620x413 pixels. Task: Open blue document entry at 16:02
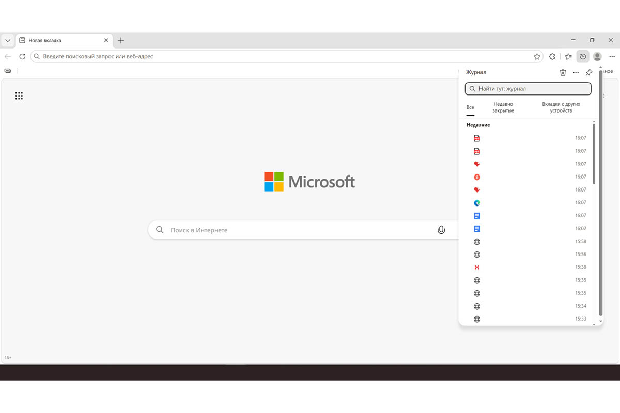click(527, 229)
